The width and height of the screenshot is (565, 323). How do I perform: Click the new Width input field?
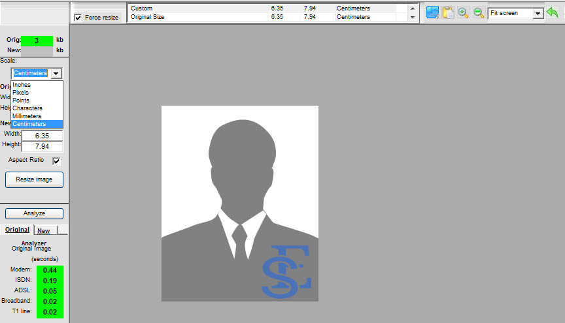coord(43,136)
